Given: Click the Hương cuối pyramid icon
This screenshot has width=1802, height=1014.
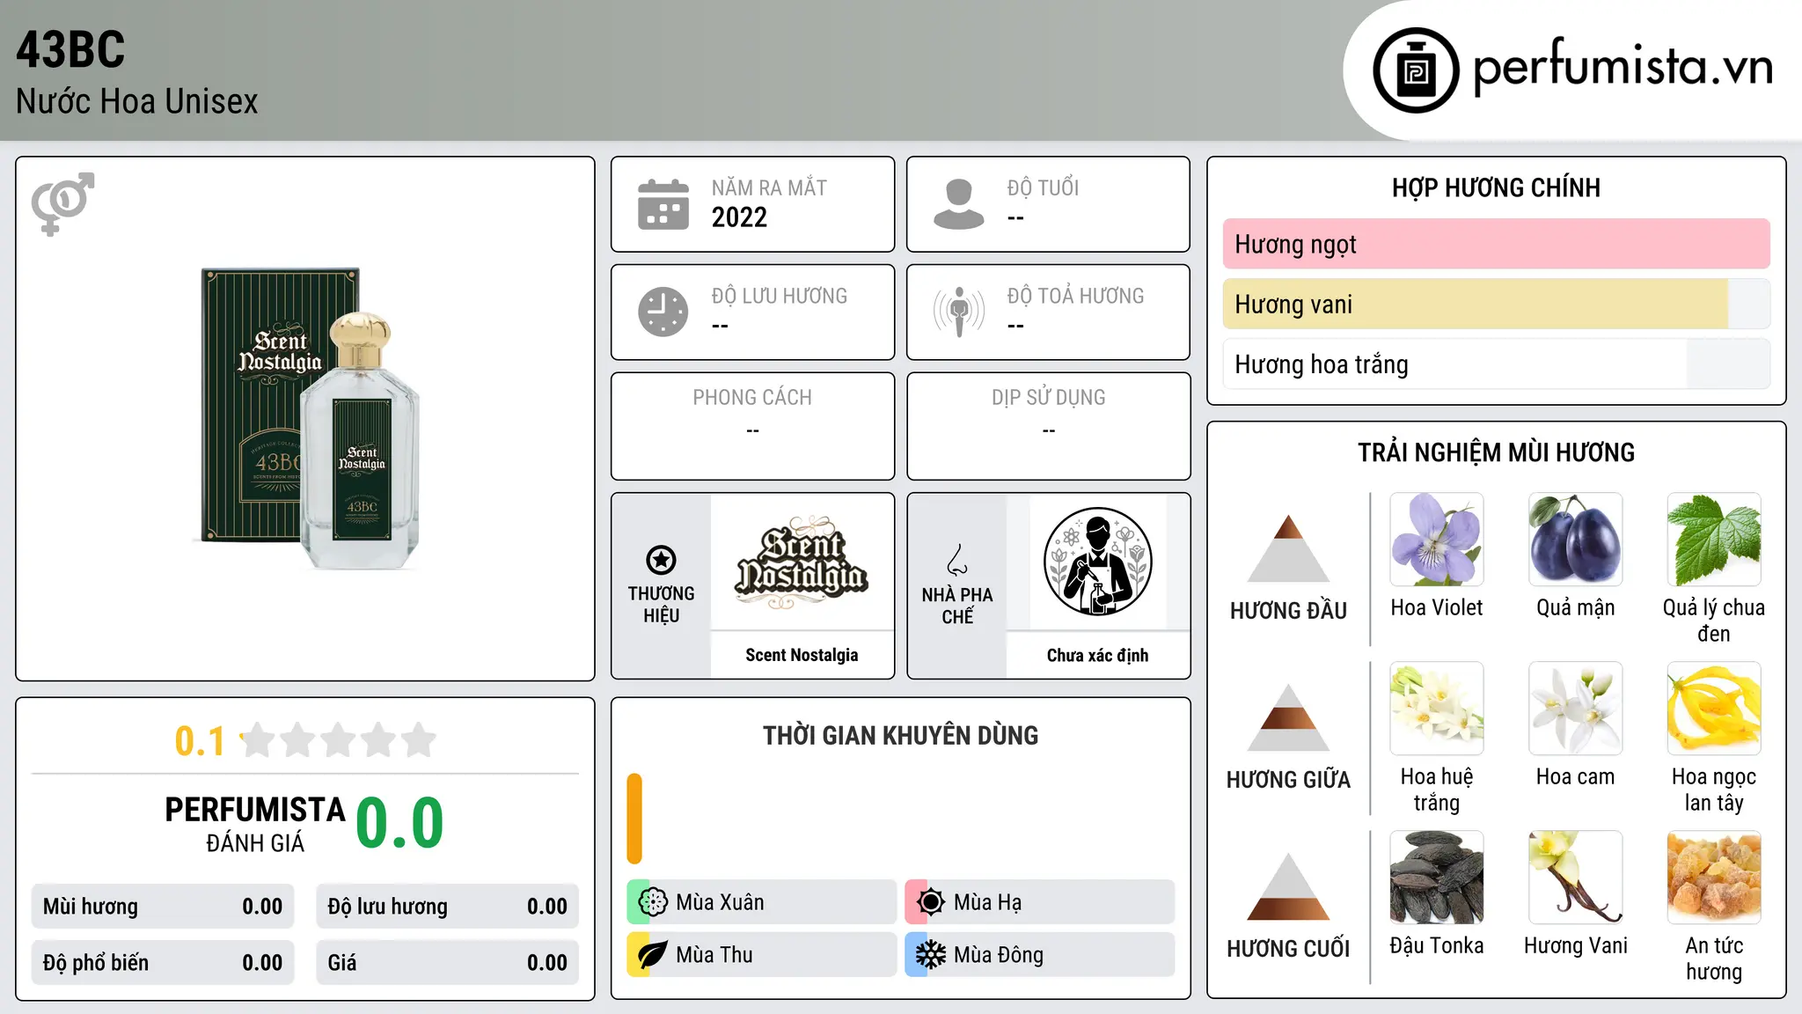Looking at the screenshot, I should click(1288, 886).
